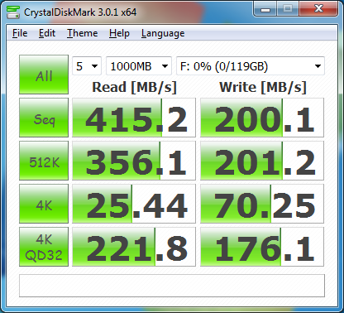Open the 1000MB test size dropdown
344x313 pixels.
point(139,66)
